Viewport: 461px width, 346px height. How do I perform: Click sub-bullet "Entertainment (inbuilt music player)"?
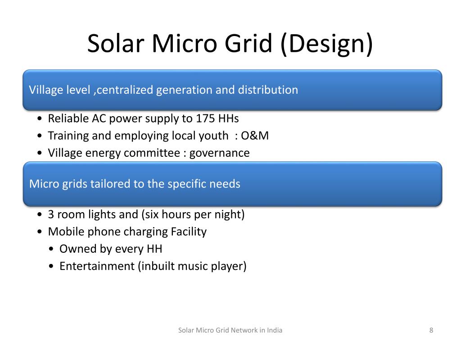click(x=153, y=266)
